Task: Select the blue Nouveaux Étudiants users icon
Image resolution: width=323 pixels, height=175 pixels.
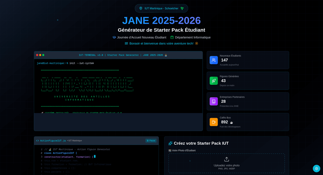Action: pyautogui.click(x=214, y=60)
